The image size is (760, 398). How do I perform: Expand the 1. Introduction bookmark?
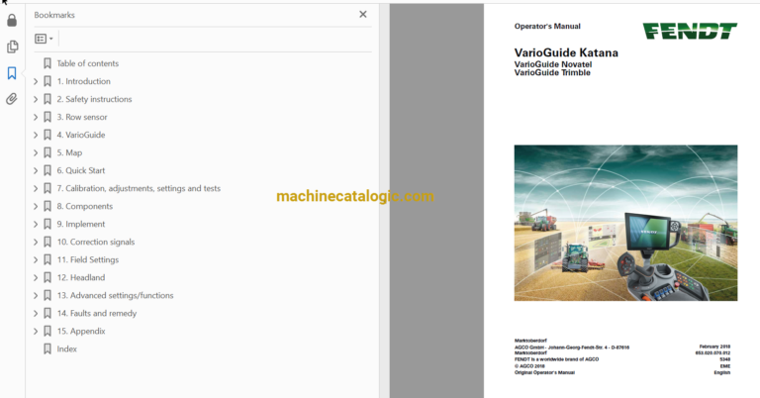tap(36, 81)
